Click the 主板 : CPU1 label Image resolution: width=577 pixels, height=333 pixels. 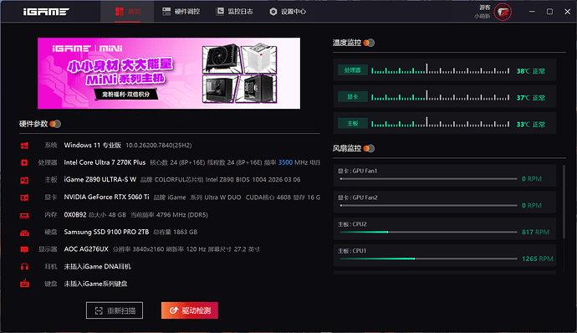point(352,251)
